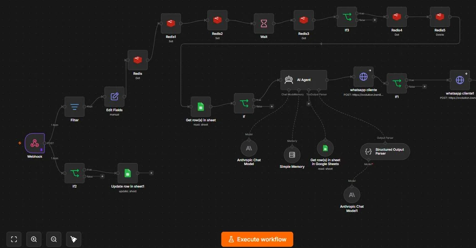
Task: Open the whatsapp cliente1 HTTP node
Action: pos(460,80)
